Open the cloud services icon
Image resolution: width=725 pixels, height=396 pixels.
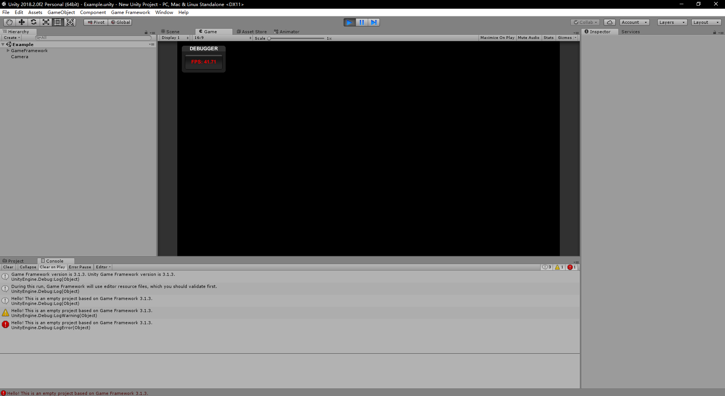[x=609, y=22]
